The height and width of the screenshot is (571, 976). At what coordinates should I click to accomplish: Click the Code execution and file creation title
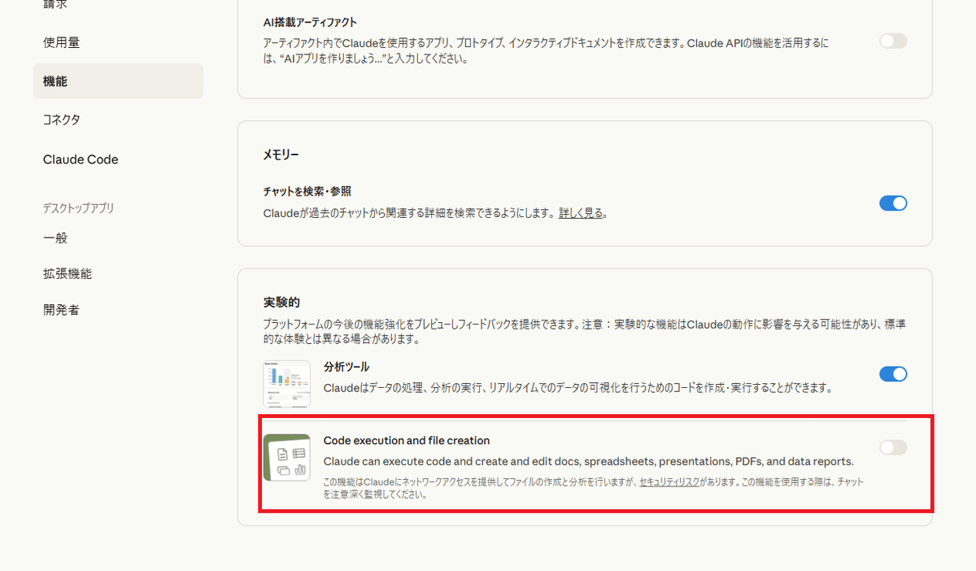407,441
